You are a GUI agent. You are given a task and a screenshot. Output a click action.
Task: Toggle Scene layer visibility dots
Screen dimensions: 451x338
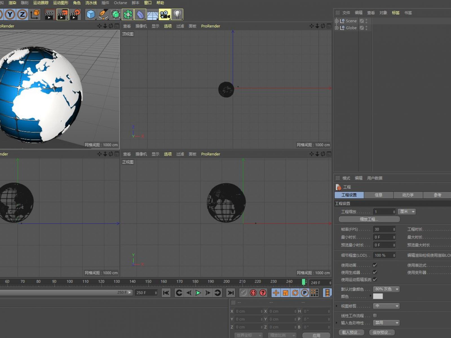(x=366, y=21)
